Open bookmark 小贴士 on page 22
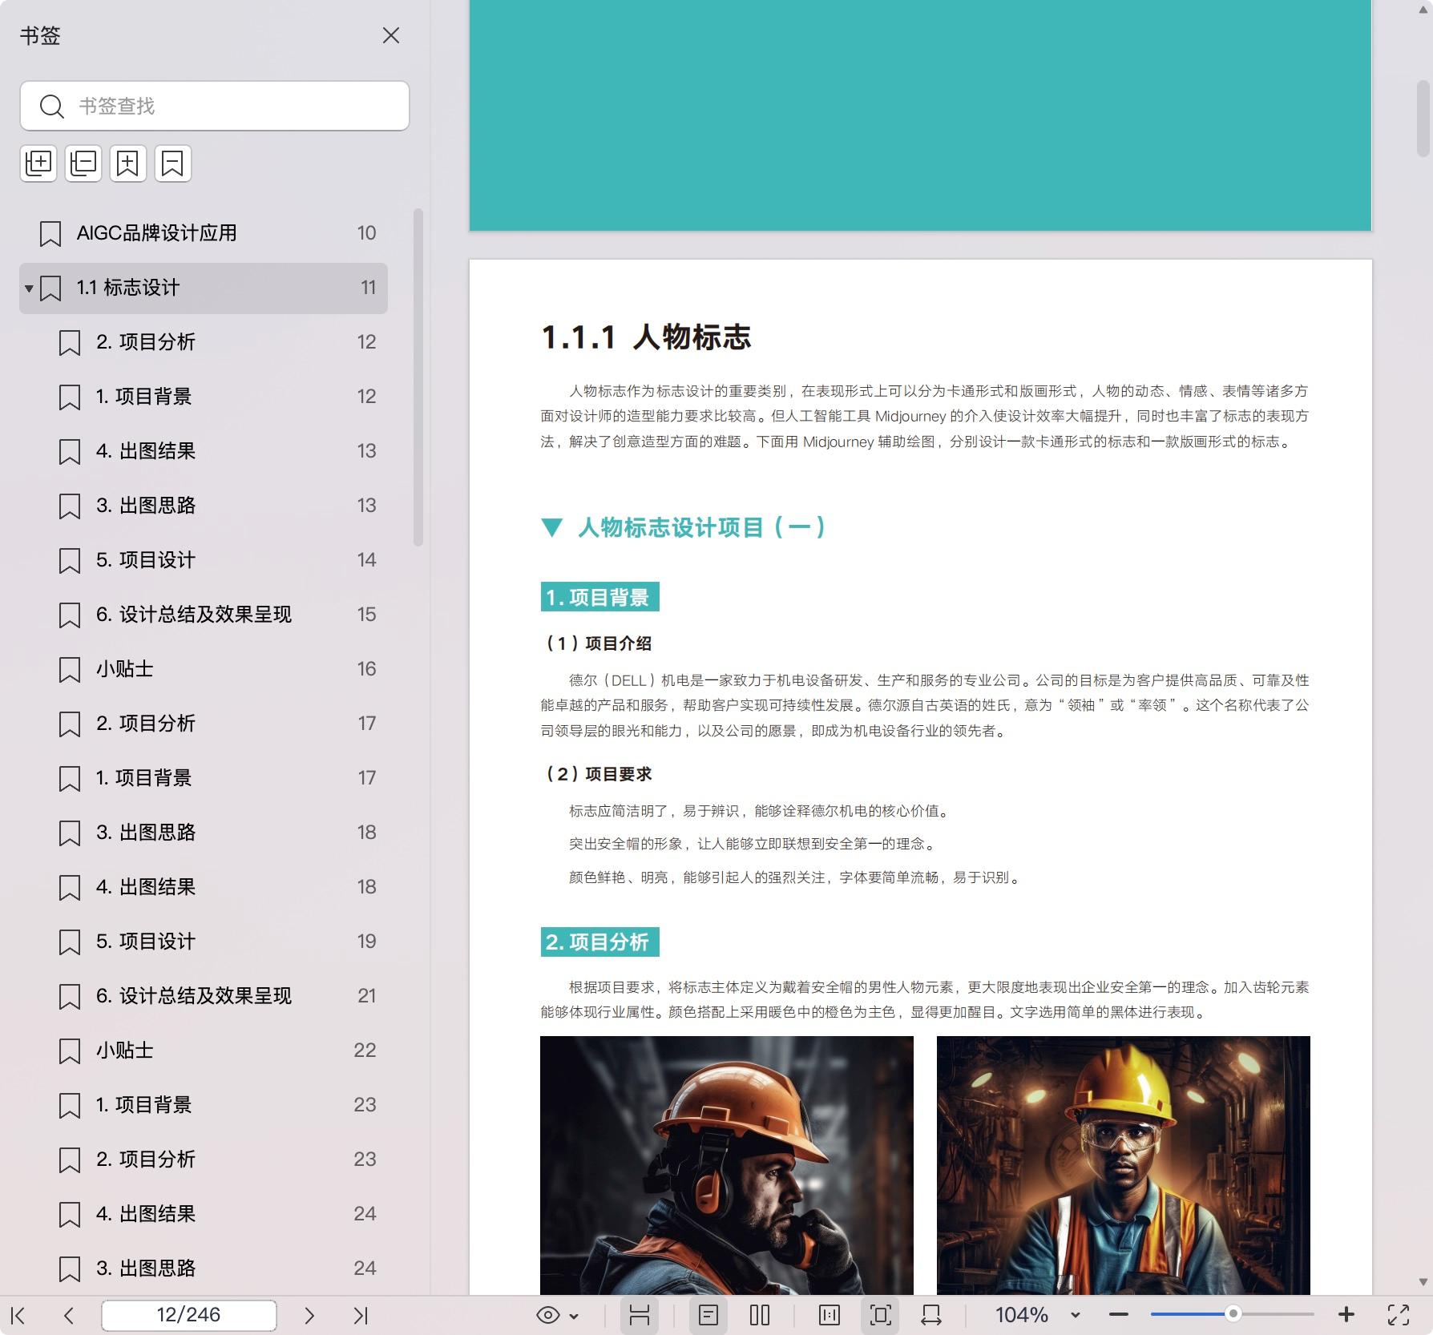The image size is (1433, 1335). click(204, 1051)
